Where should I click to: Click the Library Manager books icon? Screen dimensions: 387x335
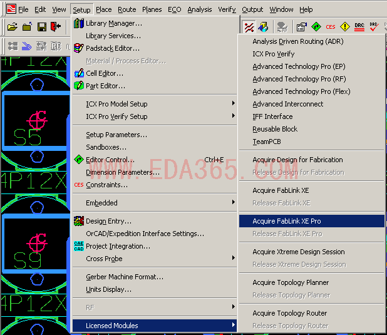pyautogui.click(x=79, y=23)
